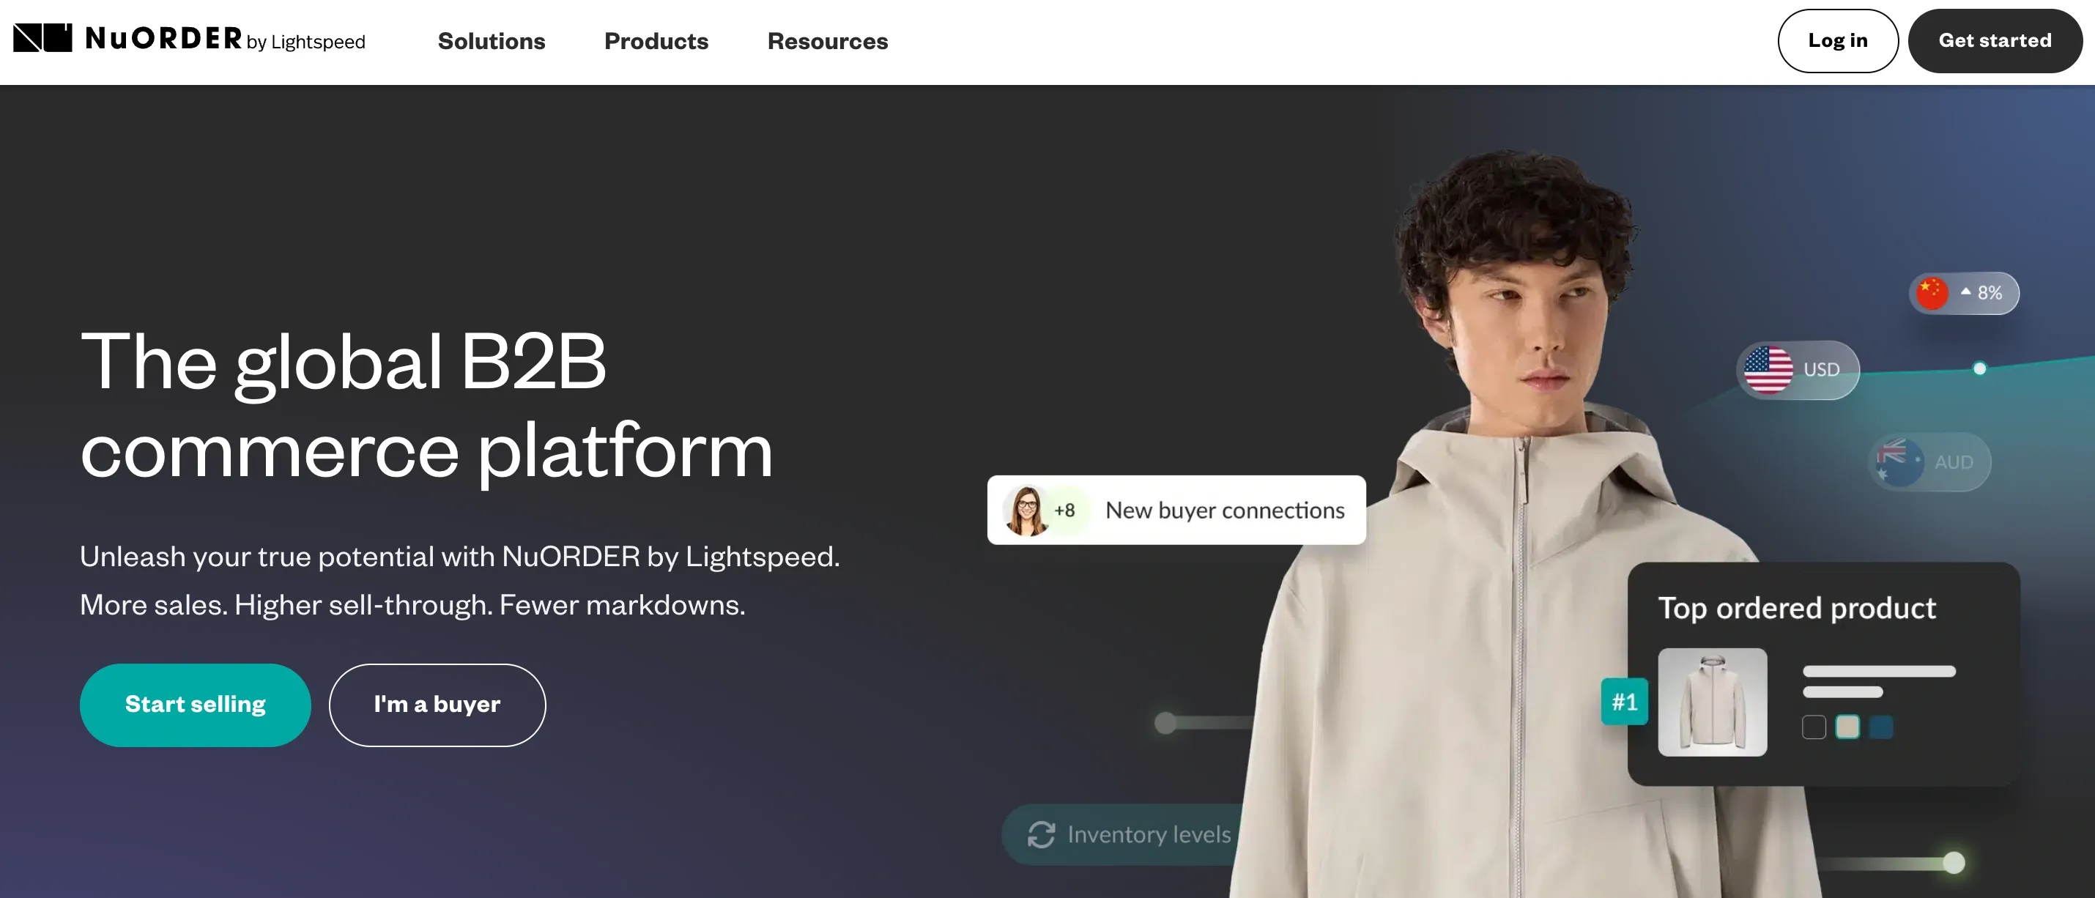Click the refresh icon next to Inventory levels
The height and width of the screenshot is (898, 2095).
(x=1041, y=834)
